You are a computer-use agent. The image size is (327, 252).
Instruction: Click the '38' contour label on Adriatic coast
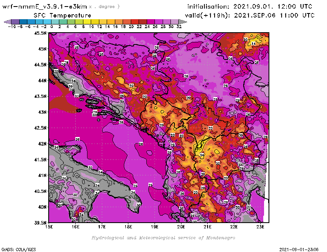(70, 86)
